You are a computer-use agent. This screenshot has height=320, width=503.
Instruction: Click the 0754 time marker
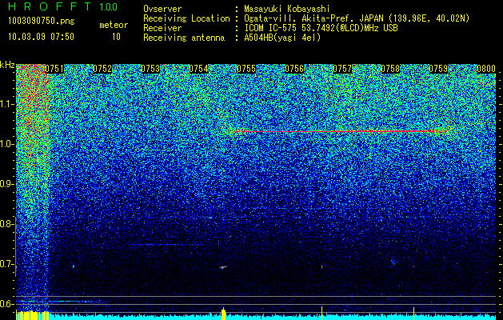pos(198,69)
